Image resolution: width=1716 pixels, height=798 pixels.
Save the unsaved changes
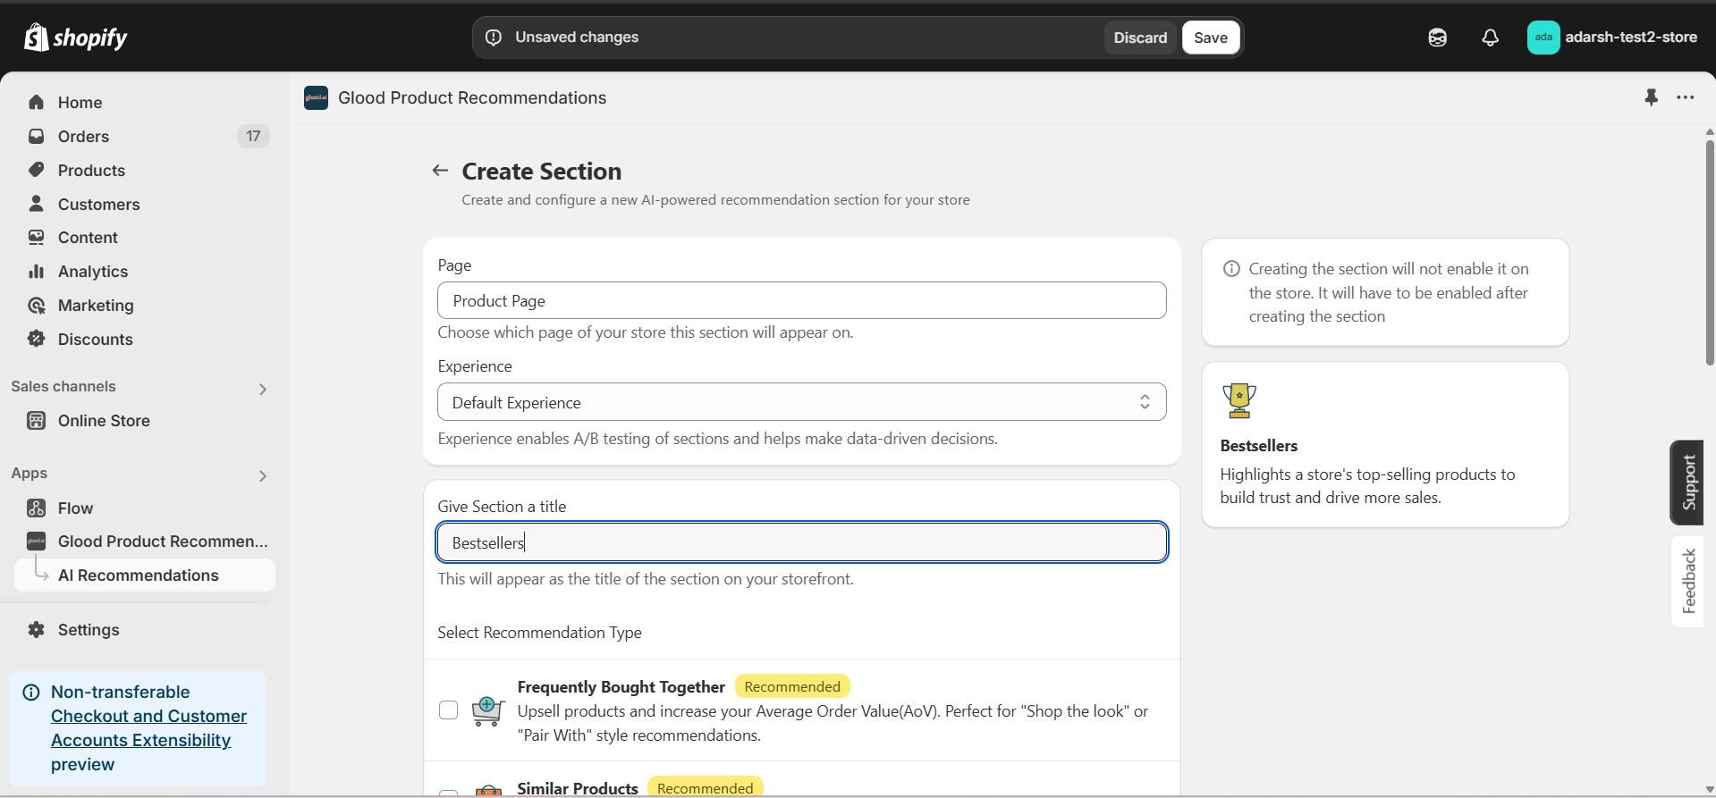[1211, 38]
